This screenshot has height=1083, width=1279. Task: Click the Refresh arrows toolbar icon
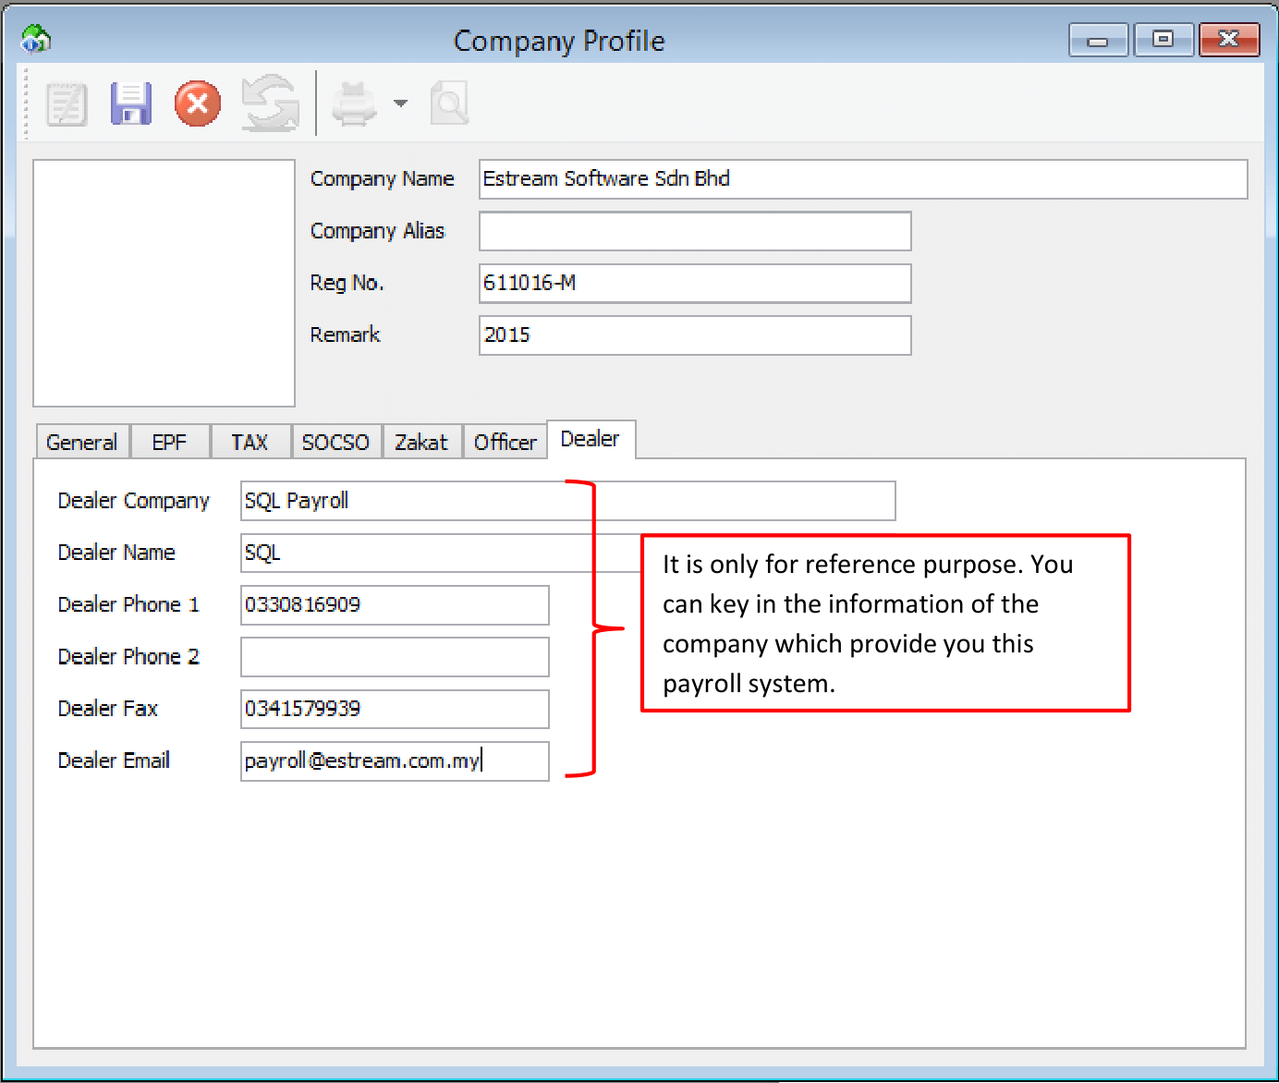(270, 103)
